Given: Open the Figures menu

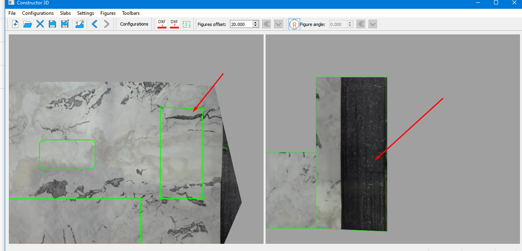Looking at the screenshot, I should click(x=108, y=13).
